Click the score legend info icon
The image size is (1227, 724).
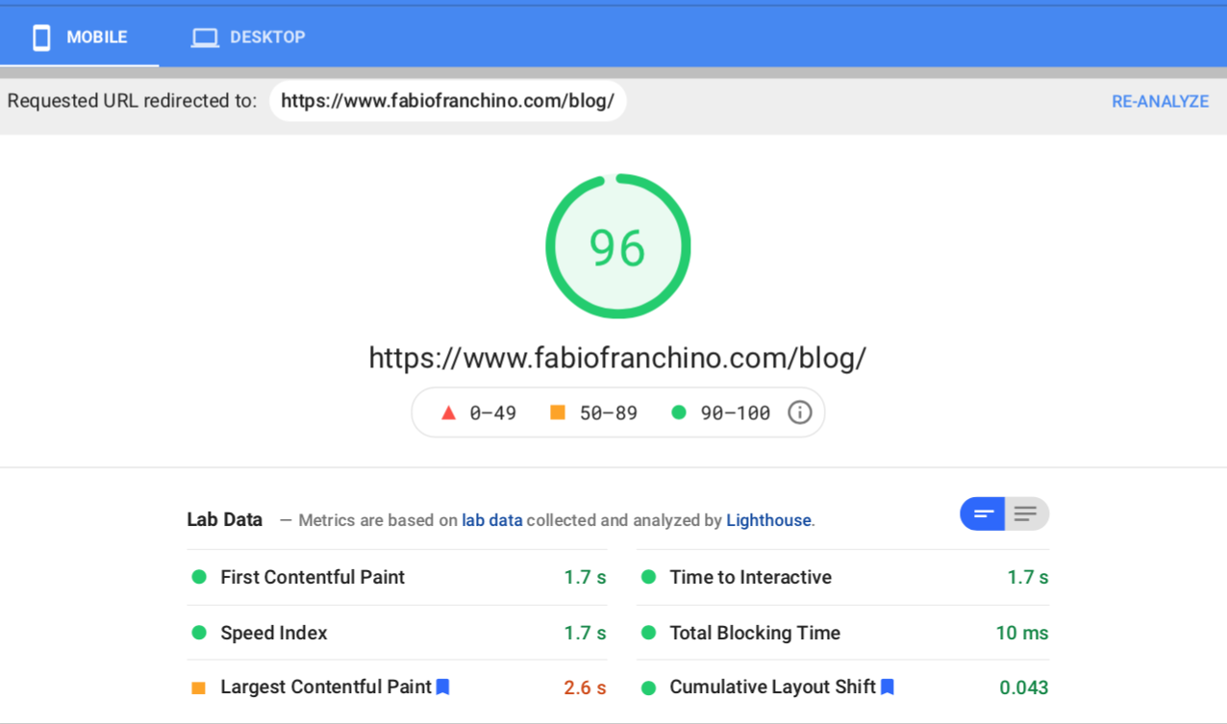(799, 412)
